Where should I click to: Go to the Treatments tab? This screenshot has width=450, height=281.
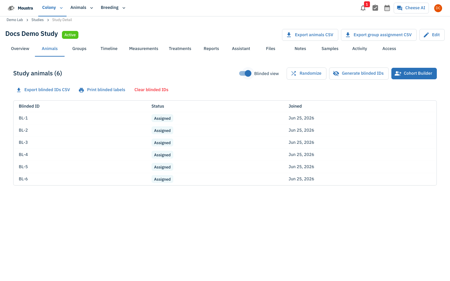(x=180, y=49)
